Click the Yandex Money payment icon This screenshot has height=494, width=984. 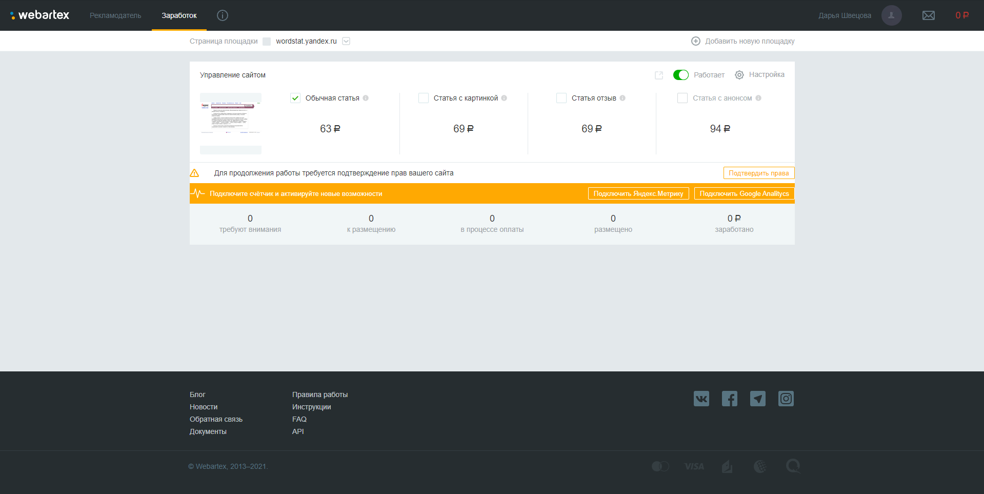tap(727, 466)
